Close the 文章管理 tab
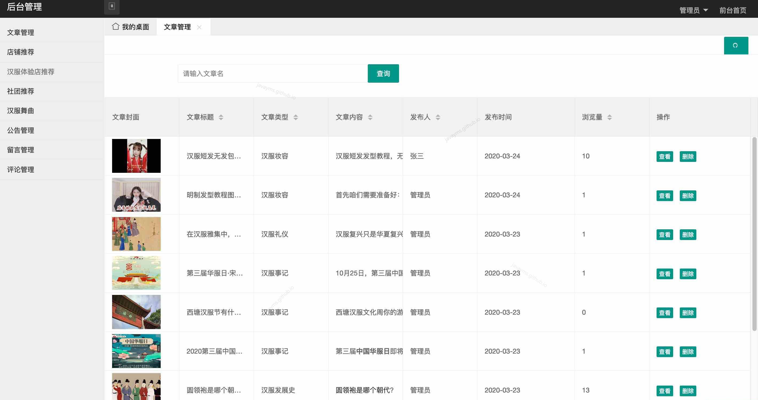 click(x=200, y=27)
